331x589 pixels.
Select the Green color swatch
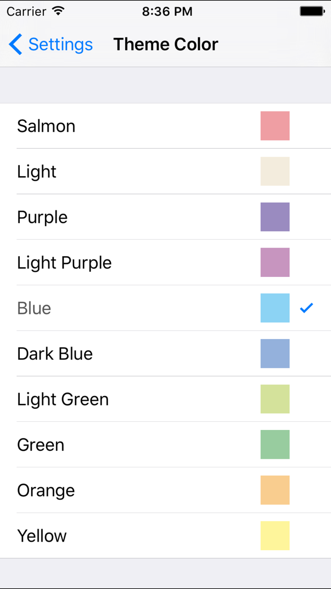pyautogui.click(x=275, y=445)
